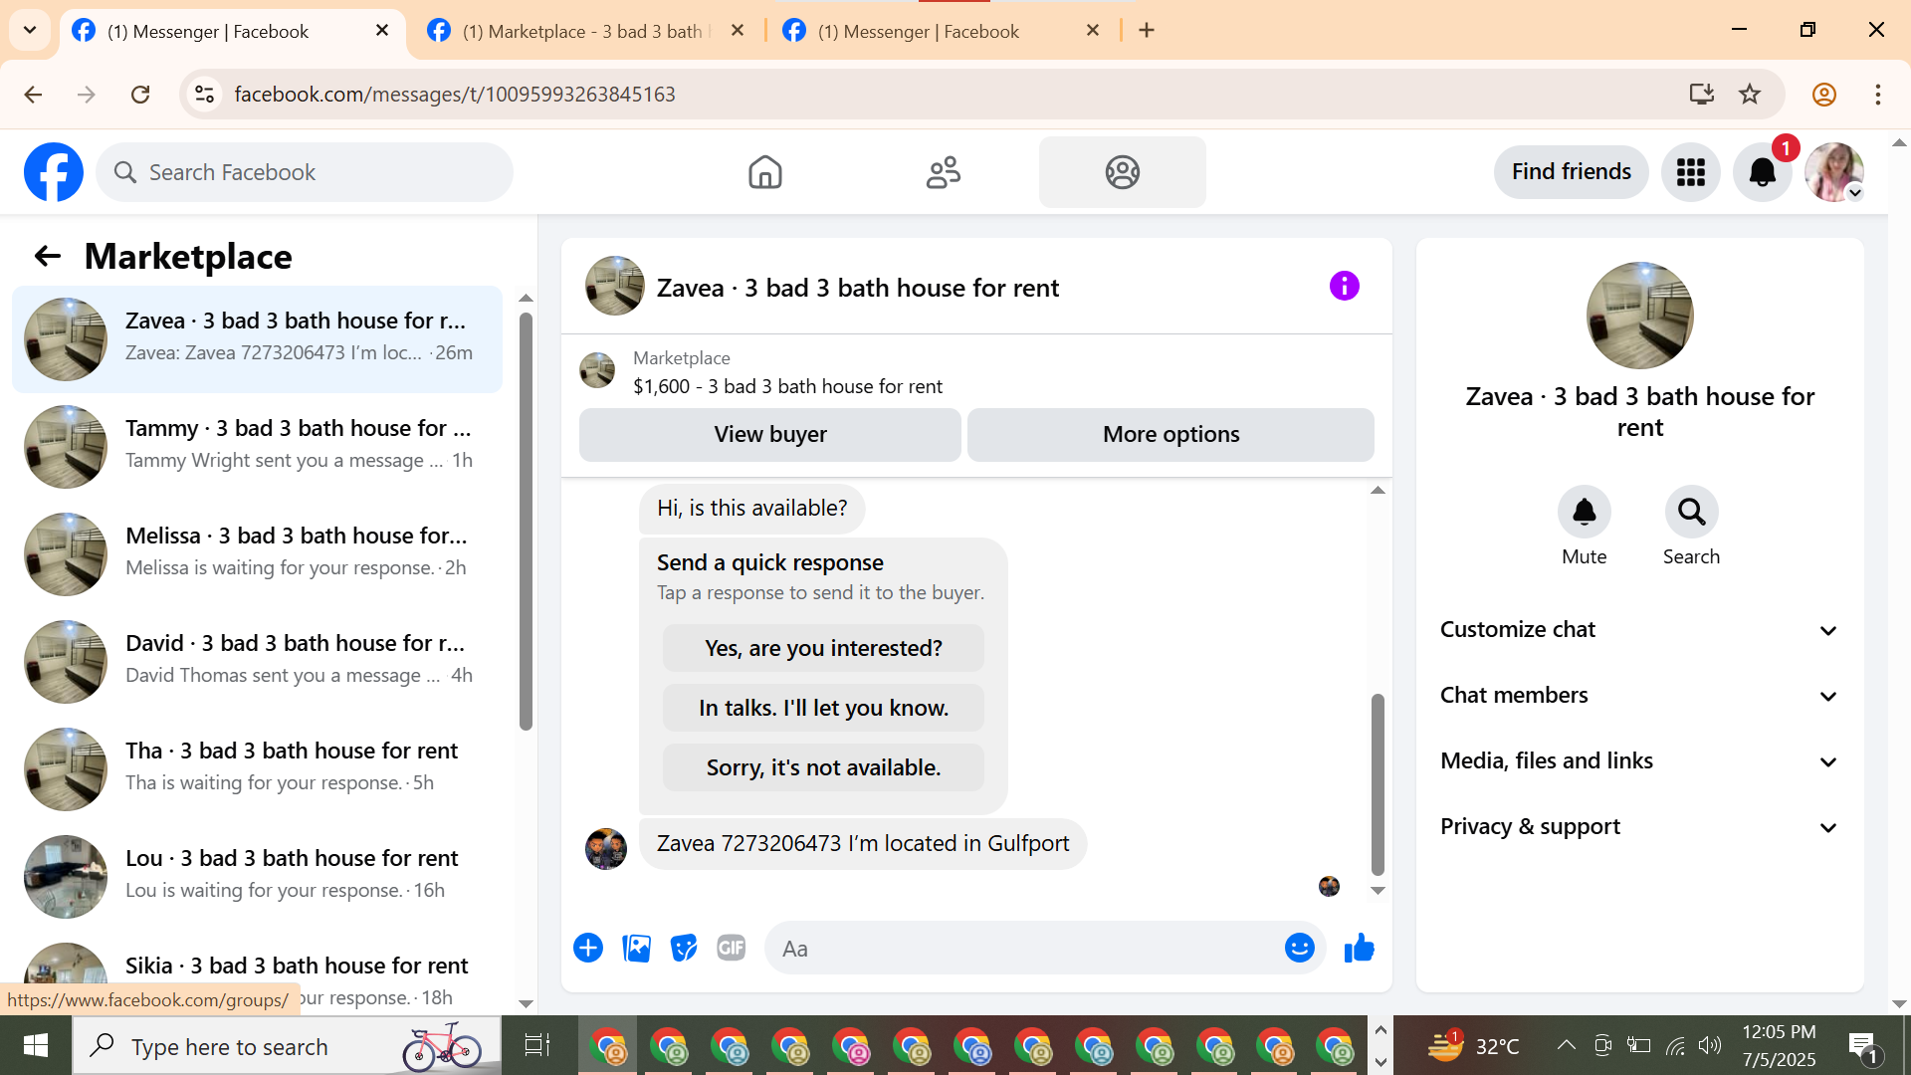Search within the conversation
The image size is (1911, 1075).
tap(1691, 513)
